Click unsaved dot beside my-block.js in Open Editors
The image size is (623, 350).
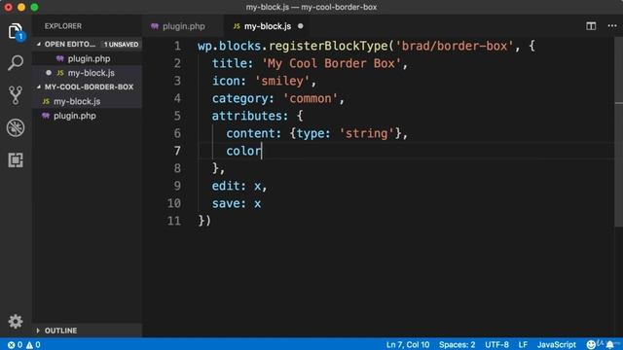[x=49, y=73]
